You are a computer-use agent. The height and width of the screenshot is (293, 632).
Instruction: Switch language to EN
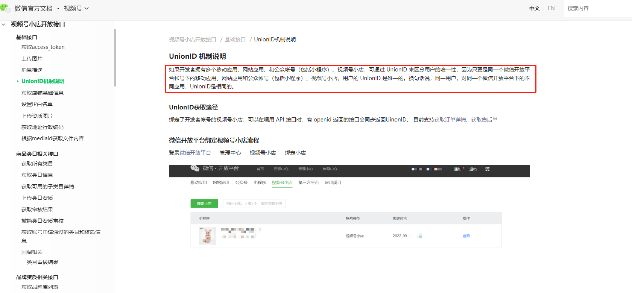click(551, 8)
